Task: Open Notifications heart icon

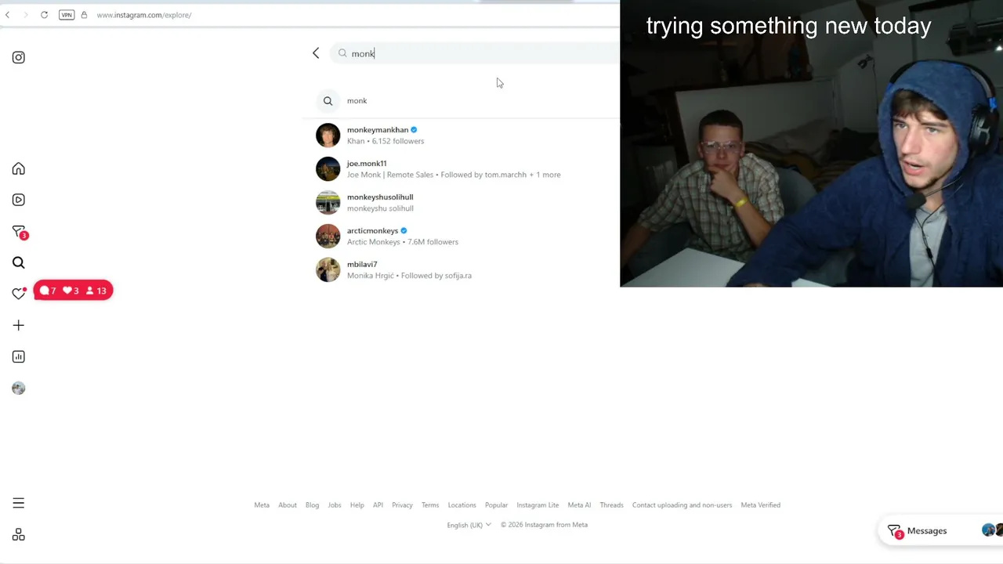Action: pyautogui.click(x=19, y=294)
